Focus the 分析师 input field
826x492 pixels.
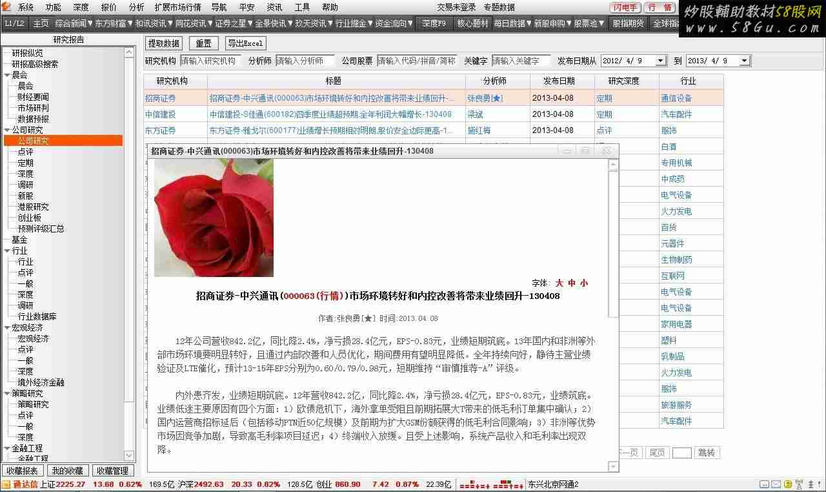305,61
